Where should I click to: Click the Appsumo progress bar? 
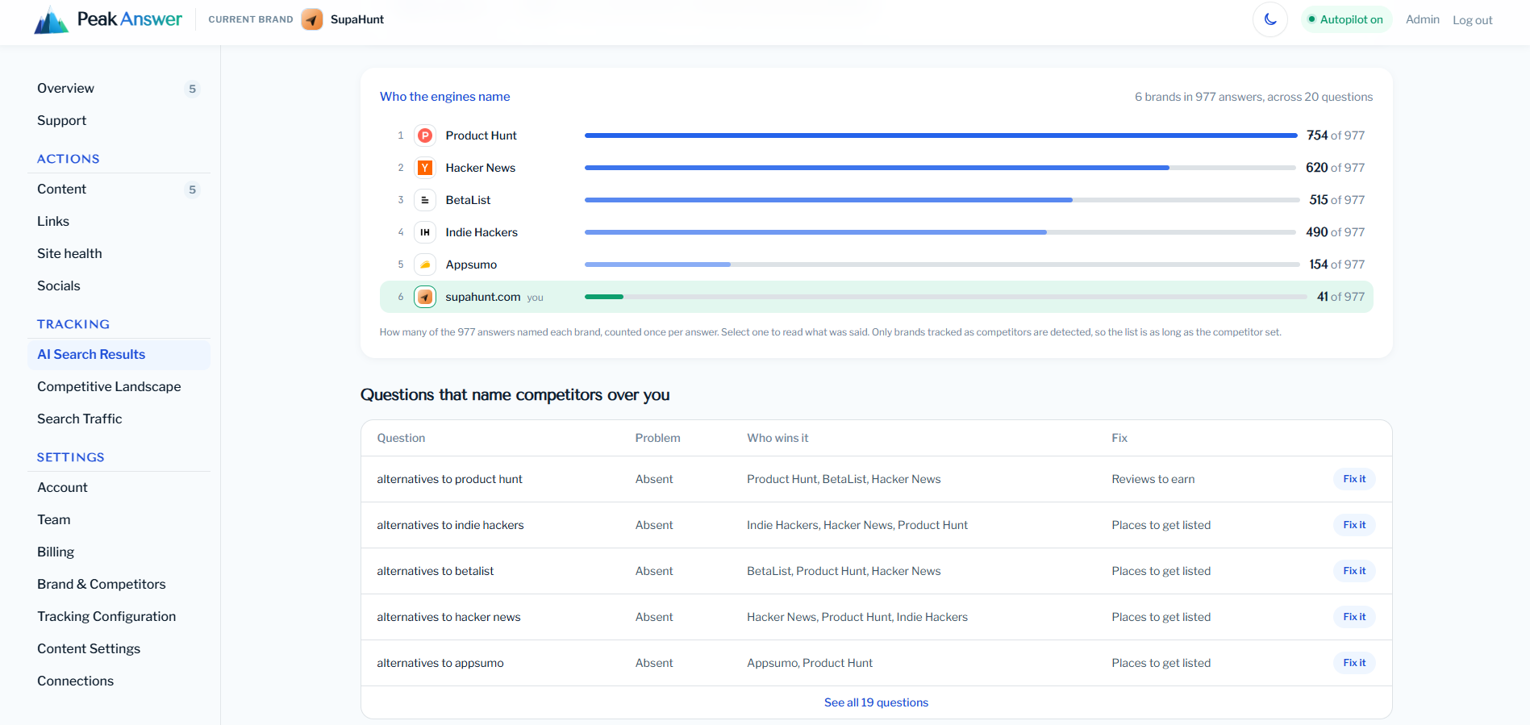point(942,265)
